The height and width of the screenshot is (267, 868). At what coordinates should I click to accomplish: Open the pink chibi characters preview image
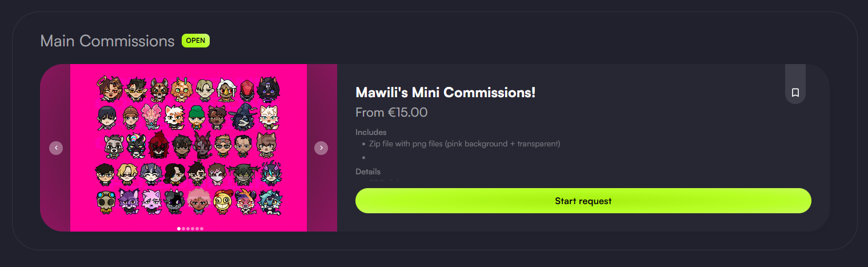click(189, 143)
